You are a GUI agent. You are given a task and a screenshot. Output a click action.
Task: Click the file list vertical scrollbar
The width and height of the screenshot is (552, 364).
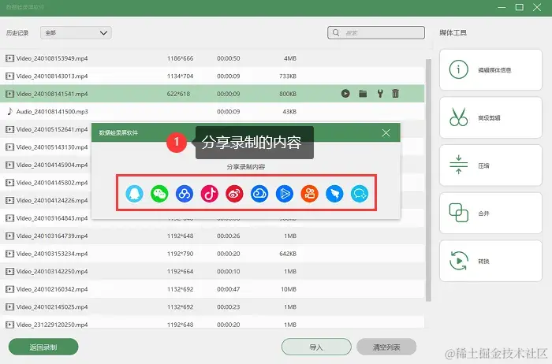click(428, 180)
